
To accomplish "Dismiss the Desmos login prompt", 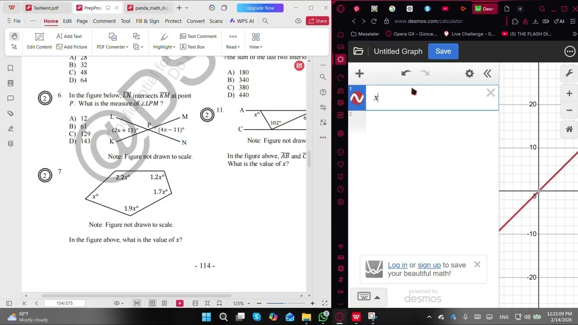I will 477,265.
